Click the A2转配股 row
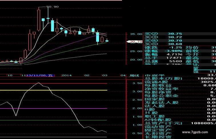 click(180, 120)
